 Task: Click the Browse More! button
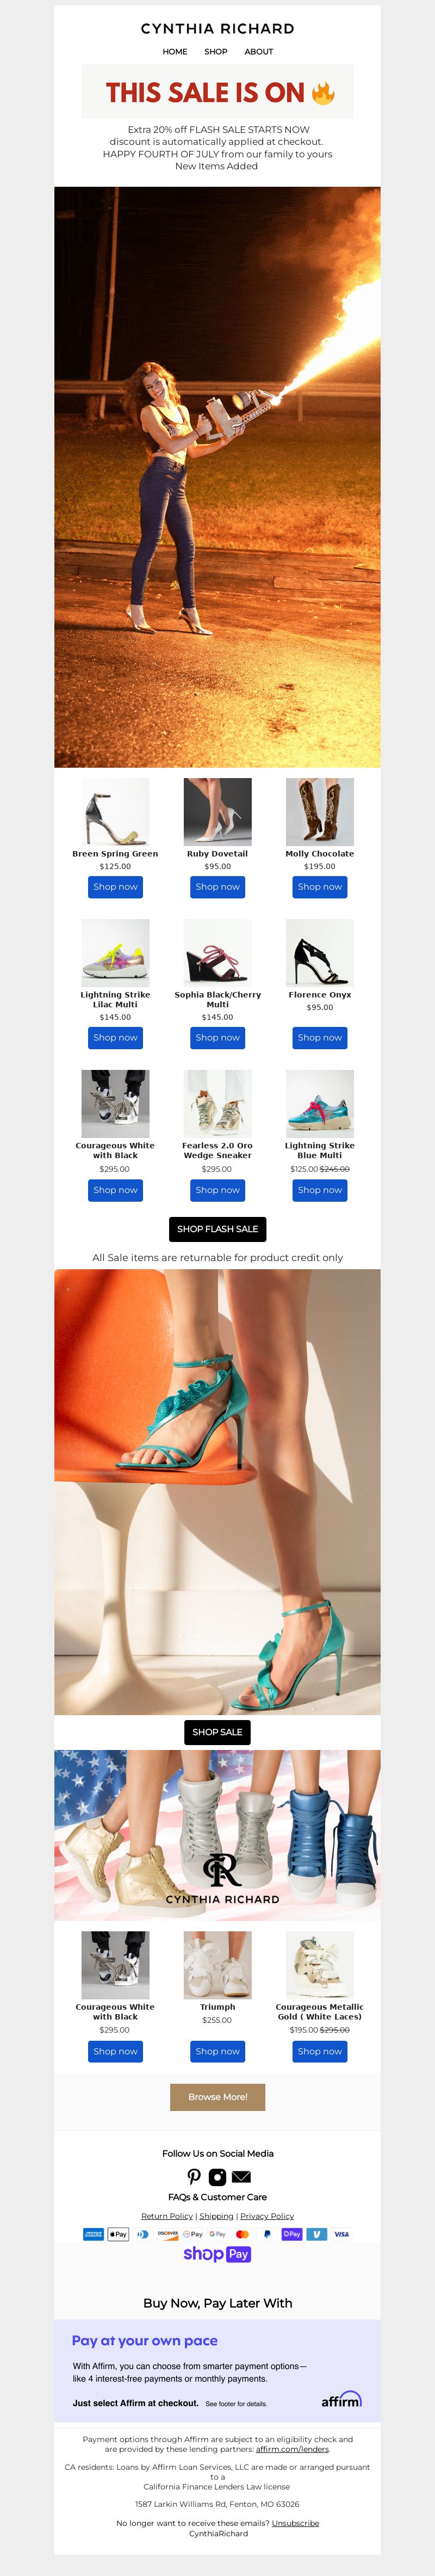point(217,2097)
